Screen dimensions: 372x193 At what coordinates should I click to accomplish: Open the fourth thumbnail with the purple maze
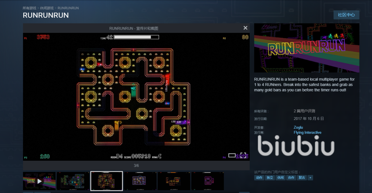pos(140,181)
